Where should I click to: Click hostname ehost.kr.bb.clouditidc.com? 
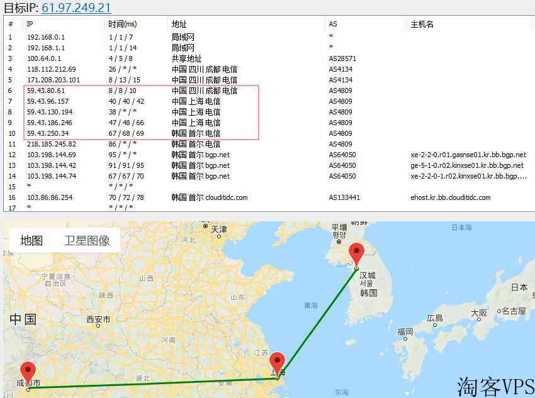[x=451, y=197]
